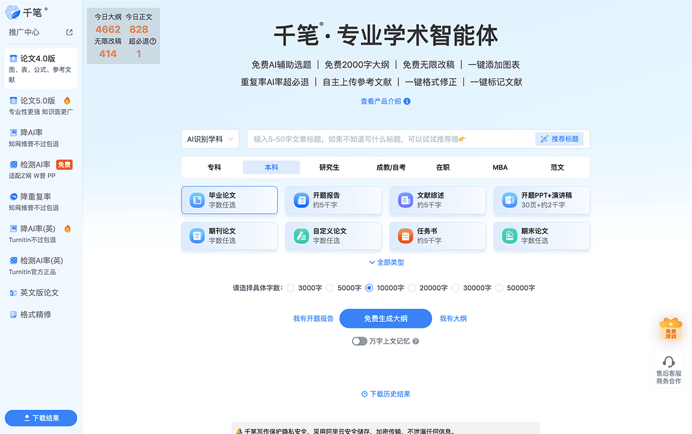Choose the 20000字 radio button
Viewport: 692px width, 434px height.
click(x=412, y=288)
